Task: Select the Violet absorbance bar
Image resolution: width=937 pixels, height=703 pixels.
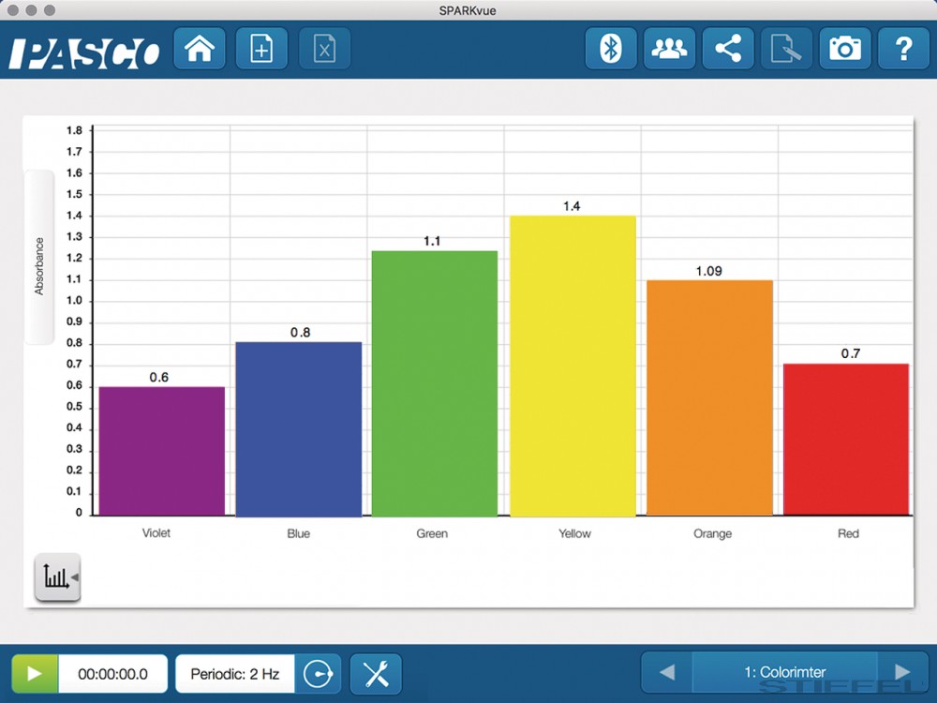Action: 162,451
